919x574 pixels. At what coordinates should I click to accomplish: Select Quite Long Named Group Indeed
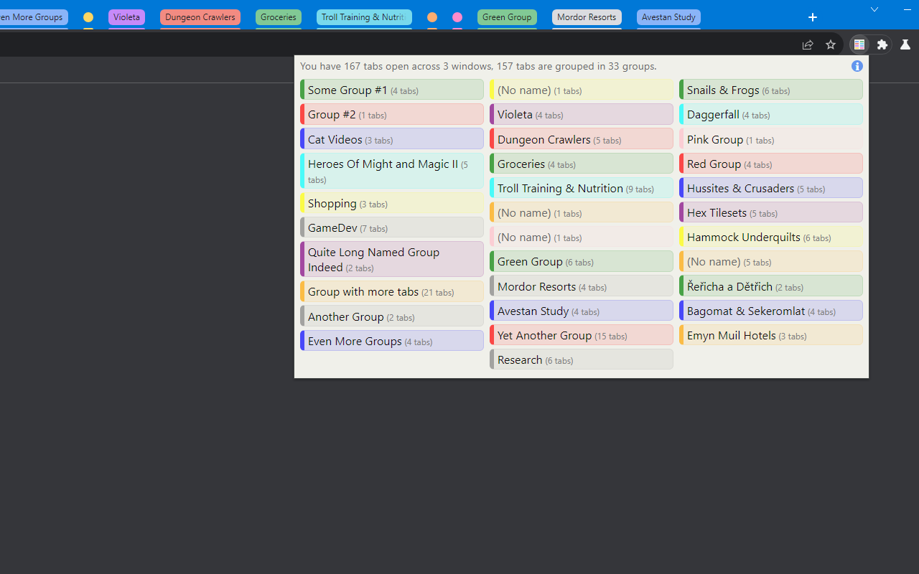392,259
